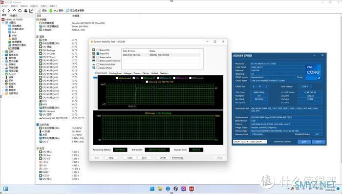Open File Explorer from the taskbar
This screenshot has height=194, width=342.
(160, 189)
